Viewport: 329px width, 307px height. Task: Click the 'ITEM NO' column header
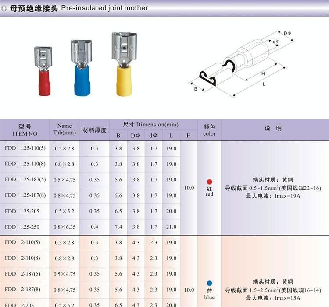[25, 130]
